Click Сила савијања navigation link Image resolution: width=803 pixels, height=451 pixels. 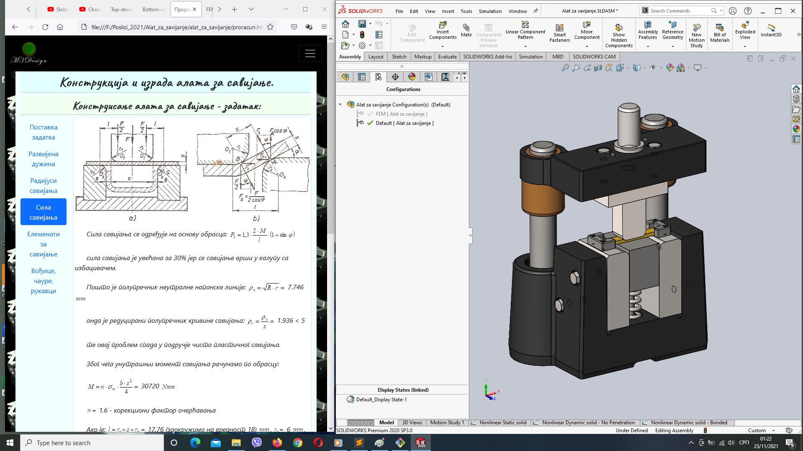[x=43, y=212]
